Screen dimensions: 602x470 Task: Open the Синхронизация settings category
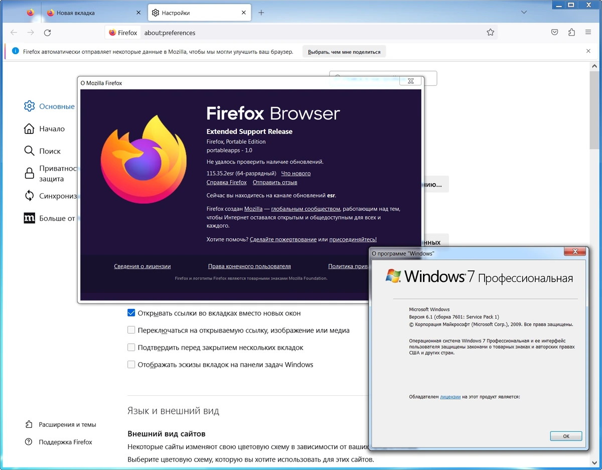pos(50,196)
